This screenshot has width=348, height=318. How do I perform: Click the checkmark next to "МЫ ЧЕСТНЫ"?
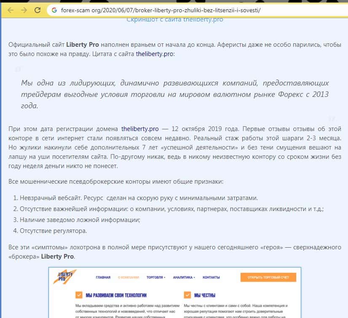[187, 295]
